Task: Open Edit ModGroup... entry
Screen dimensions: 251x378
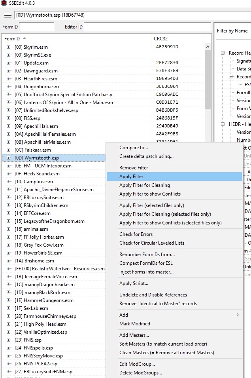Action: [x=137, y=364]
